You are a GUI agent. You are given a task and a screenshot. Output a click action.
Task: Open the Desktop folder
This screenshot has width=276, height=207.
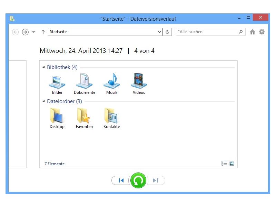pos(57,118)
